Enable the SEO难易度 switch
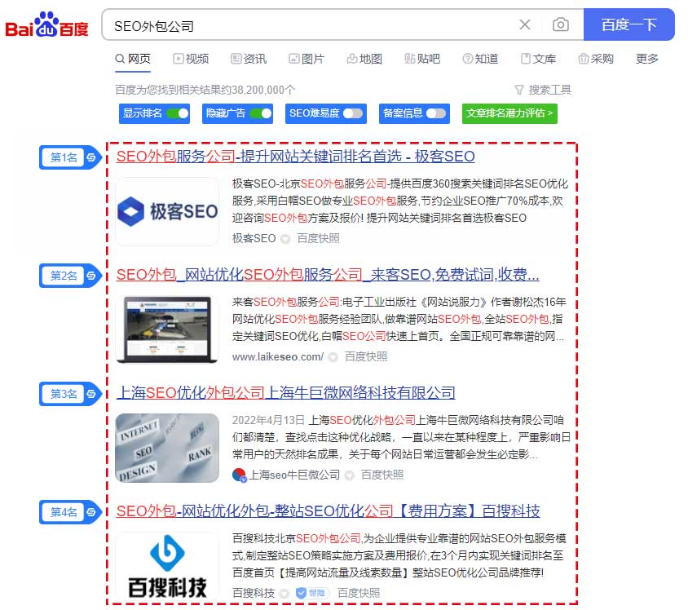This screenshot has height=610, width=688. [x=353, y=113]
